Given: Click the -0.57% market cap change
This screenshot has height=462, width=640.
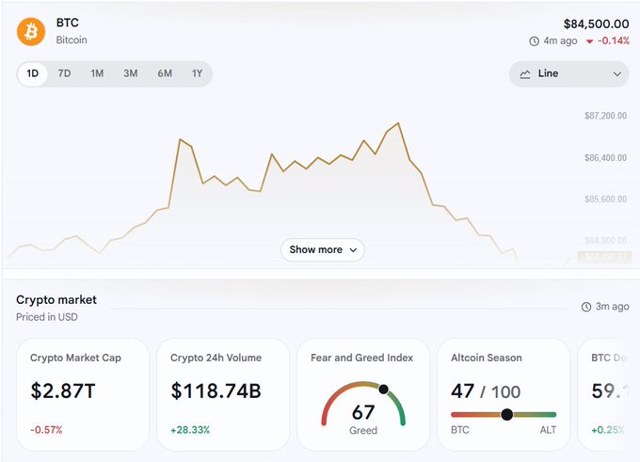Looking at the screenshot, I should click(46, 430).
